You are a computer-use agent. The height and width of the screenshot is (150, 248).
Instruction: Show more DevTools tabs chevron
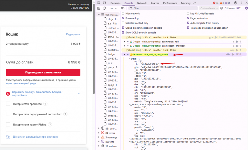(194, 3)
